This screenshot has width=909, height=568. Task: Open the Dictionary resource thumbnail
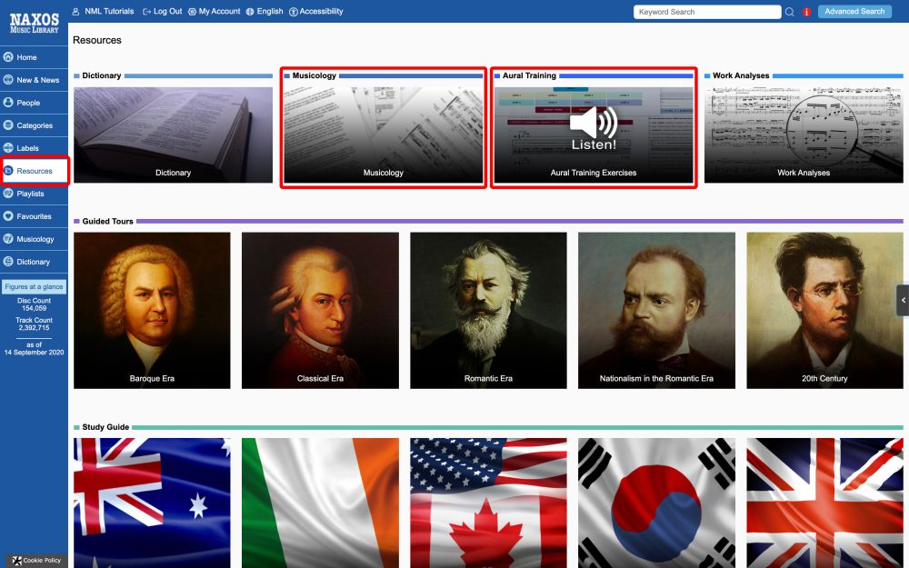173,135
